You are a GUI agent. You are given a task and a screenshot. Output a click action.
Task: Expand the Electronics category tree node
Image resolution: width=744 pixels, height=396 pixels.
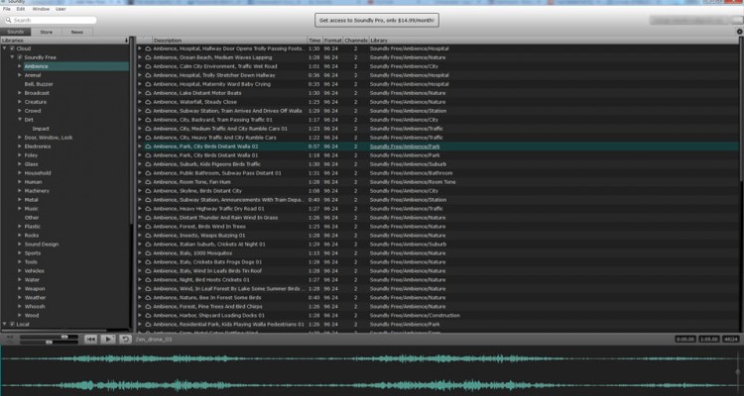pos(20,146)
